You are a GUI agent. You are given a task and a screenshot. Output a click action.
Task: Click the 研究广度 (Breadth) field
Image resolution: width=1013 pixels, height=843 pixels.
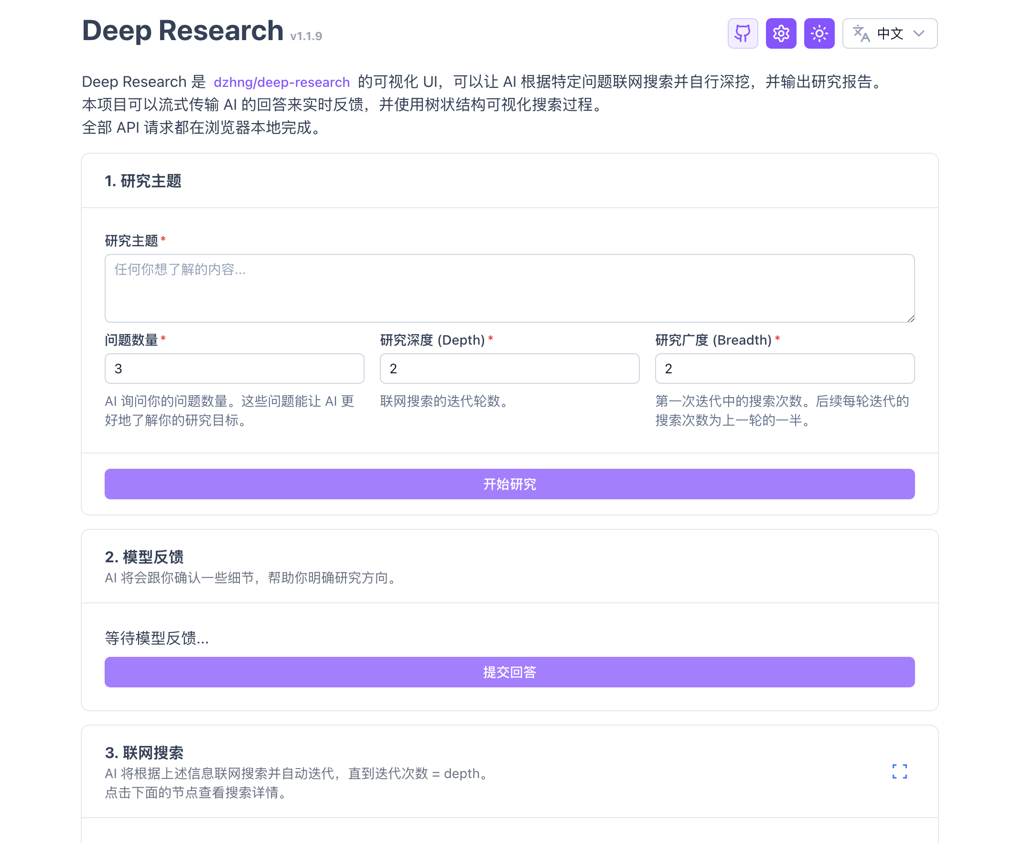(784, 368)
